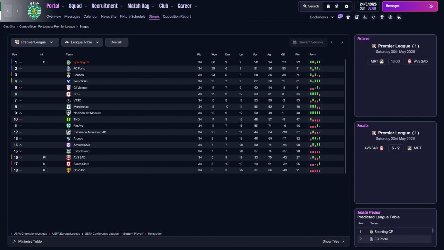Switch to the Messages tab
444x250 pixels.
click(x=72, y=16)
